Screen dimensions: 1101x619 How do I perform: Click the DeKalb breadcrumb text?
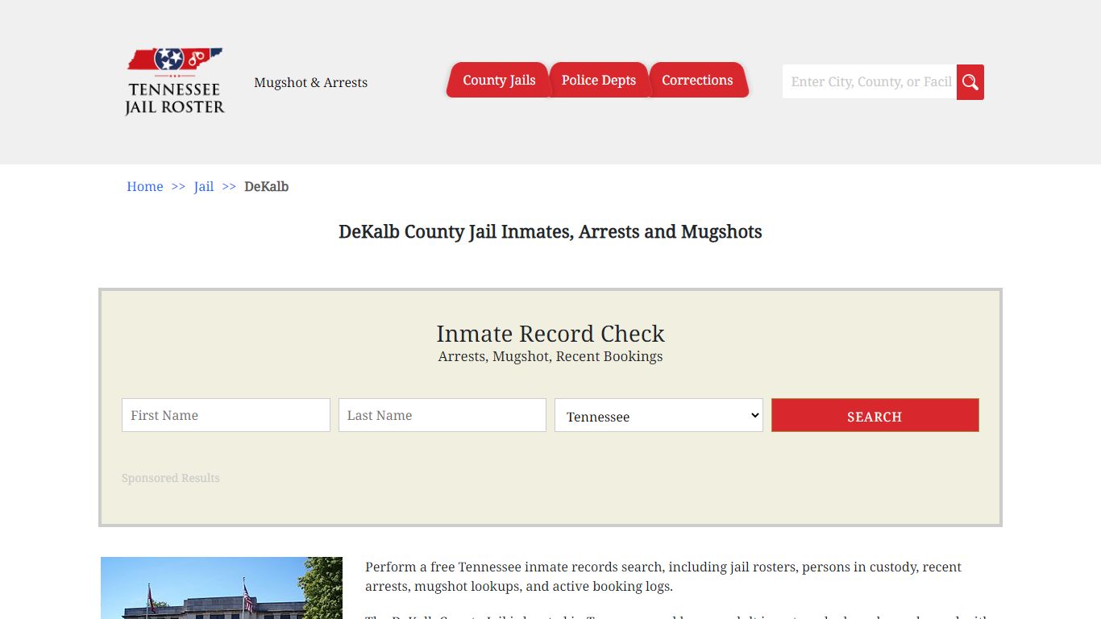click(267, 186)
